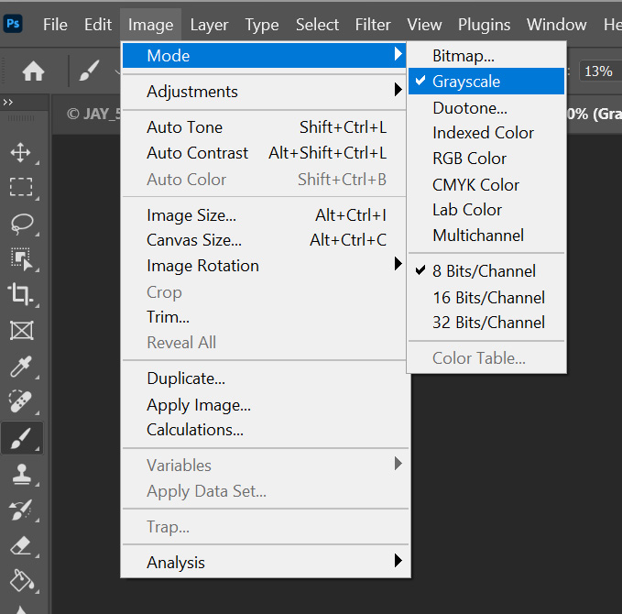This screenshot has width=622, height=614.
Task: Apply Auto Tone
Action: (x=264, y=127)
